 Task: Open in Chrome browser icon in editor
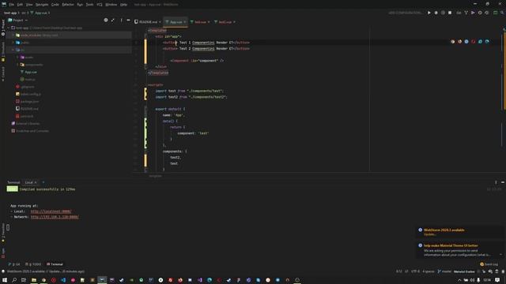click(x=453, y=42)
